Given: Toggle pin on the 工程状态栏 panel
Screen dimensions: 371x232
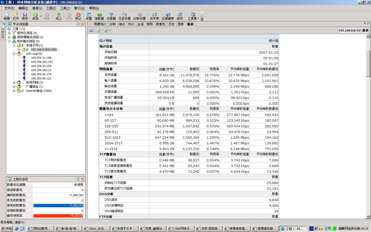Looking at the screenshot, I should pyautogui.click(x=78, y=179).
